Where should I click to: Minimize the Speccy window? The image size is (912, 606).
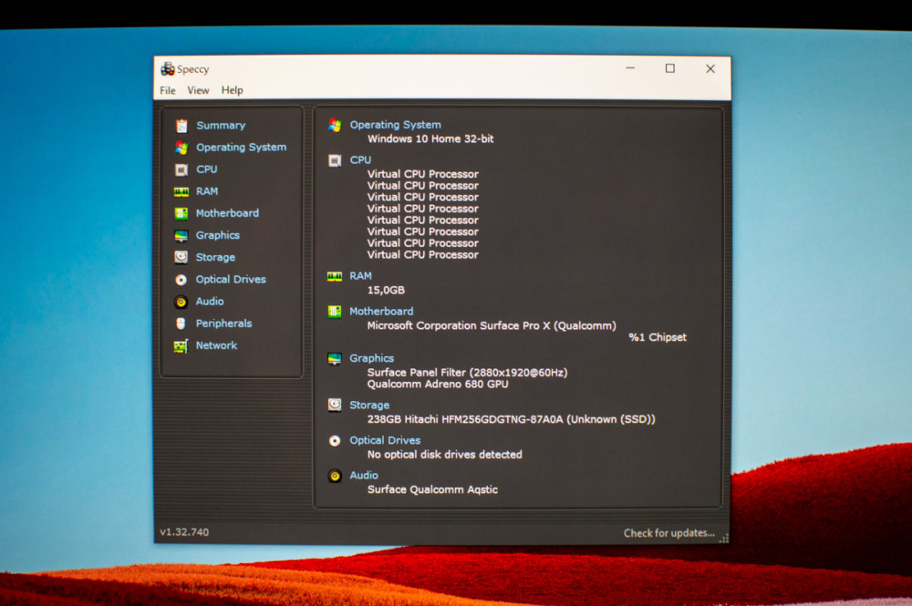(x=630, y=68)
